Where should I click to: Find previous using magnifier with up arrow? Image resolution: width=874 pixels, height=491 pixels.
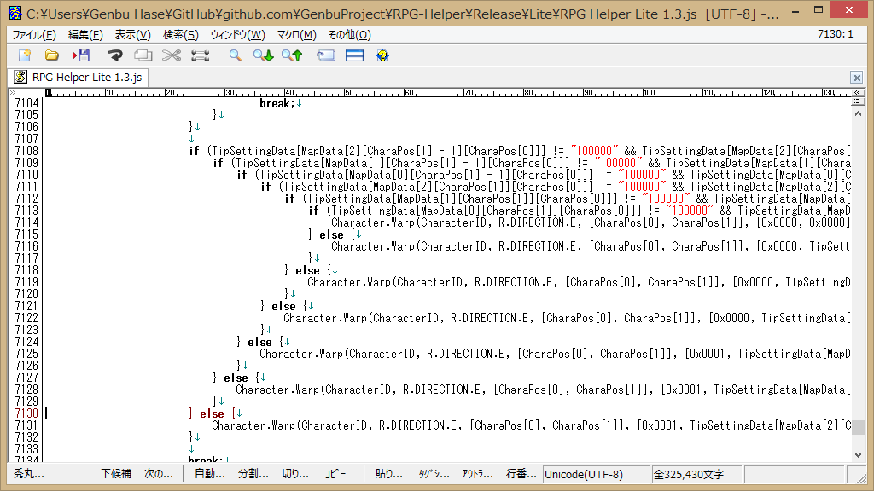(x=292, y=55)
